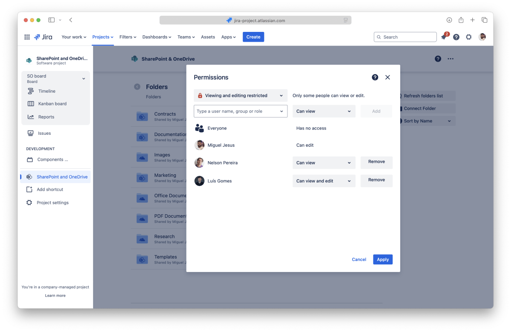Screen dimensions: 511x332
Task: Open the Reports sidebar item
Action: click(46, 117)
